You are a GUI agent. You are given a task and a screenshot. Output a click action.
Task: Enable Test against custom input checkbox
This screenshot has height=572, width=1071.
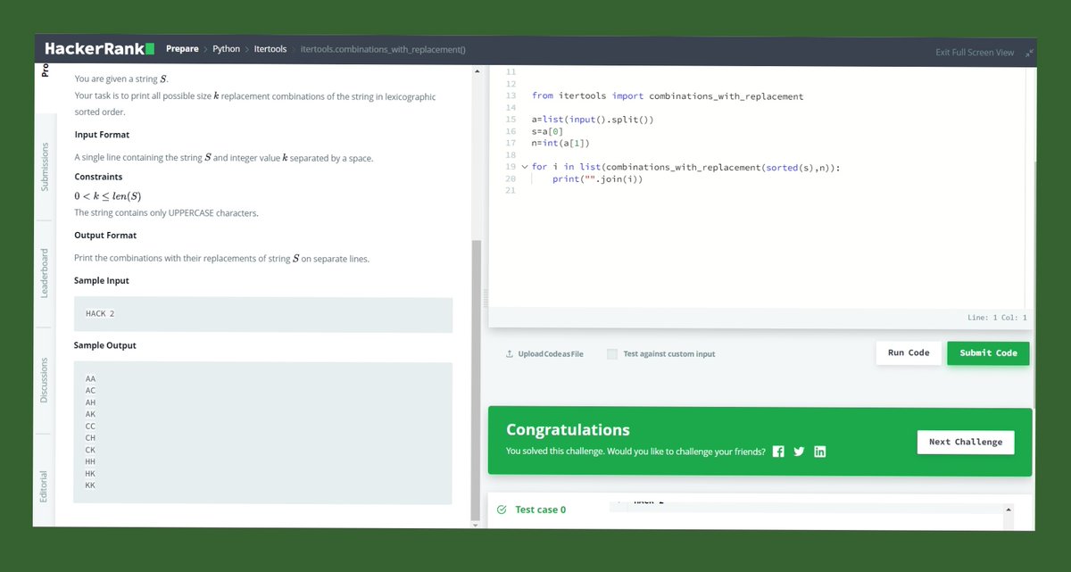tap(612, 354)
